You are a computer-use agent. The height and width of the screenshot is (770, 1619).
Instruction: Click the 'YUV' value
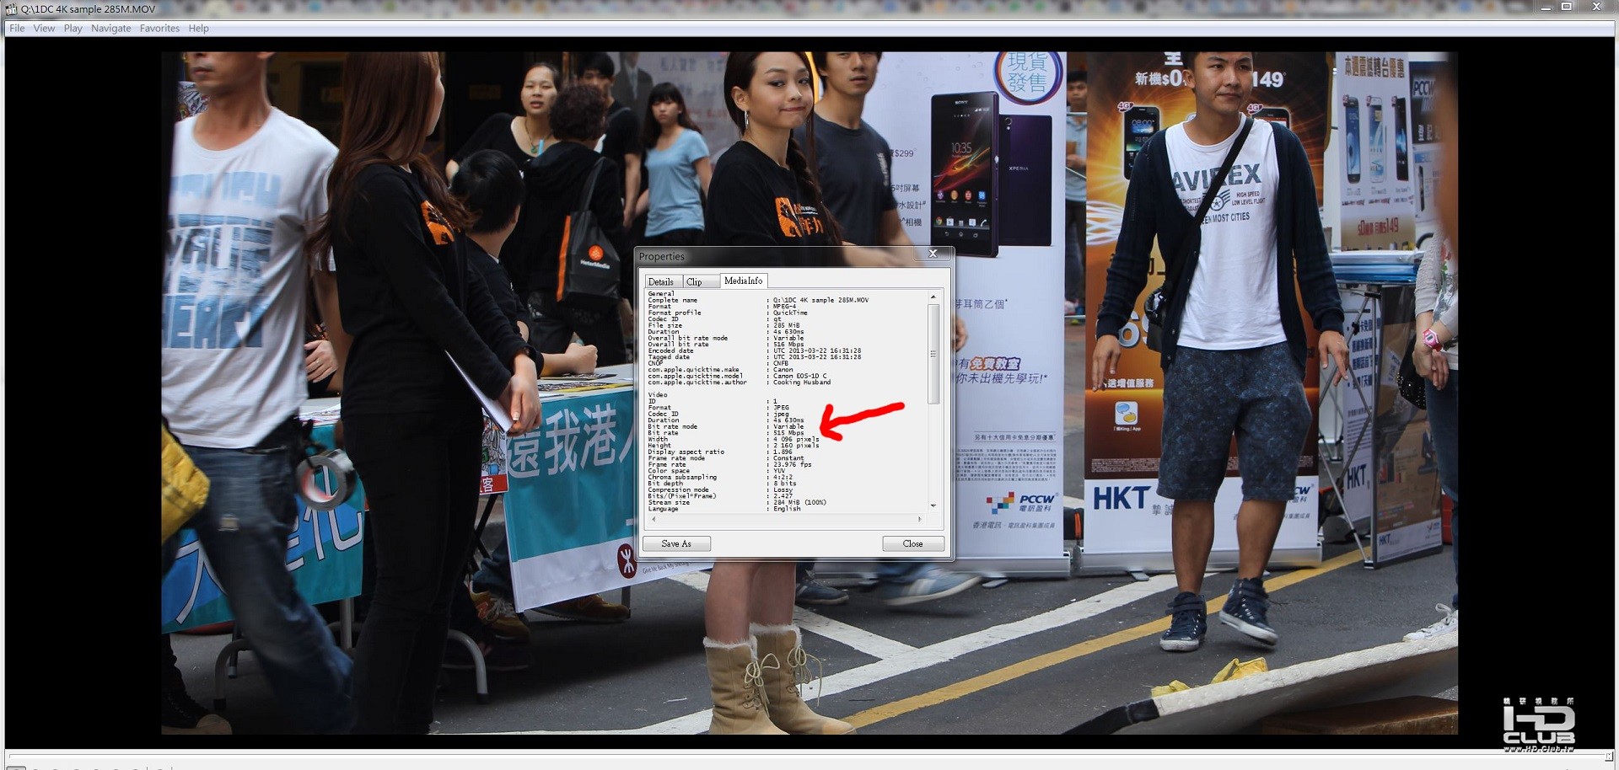pyautogui.click(x=779, y=471)
